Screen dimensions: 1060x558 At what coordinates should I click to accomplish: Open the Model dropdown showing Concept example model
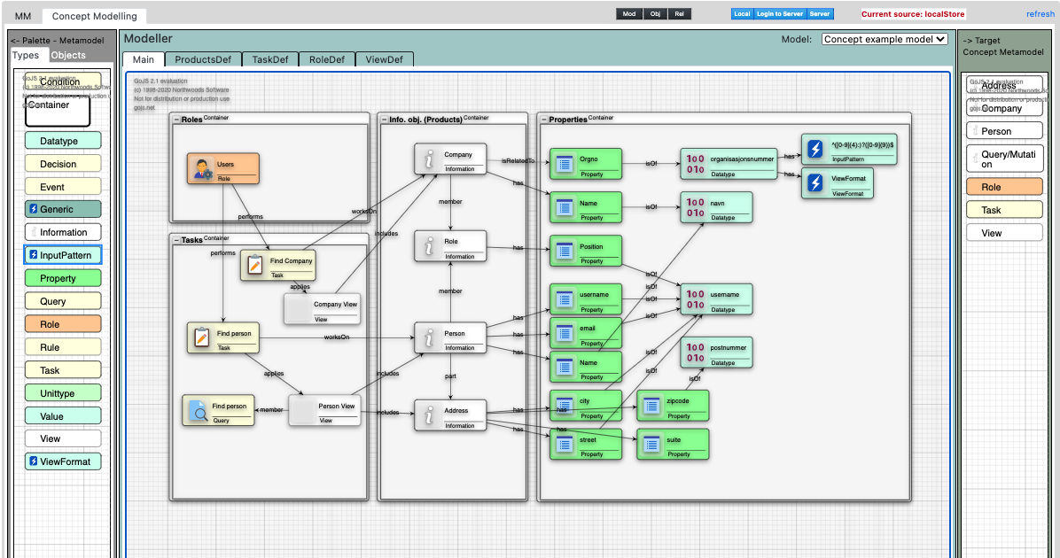(x=885, y=39)
